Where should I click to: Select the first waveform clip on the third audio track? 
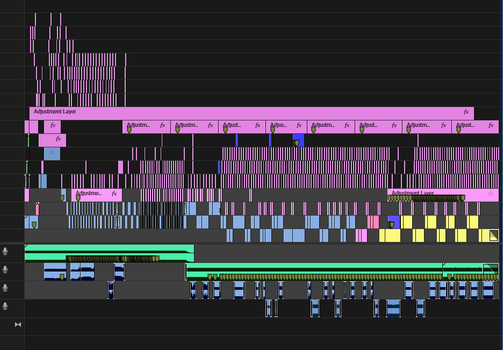click(111, 290)
